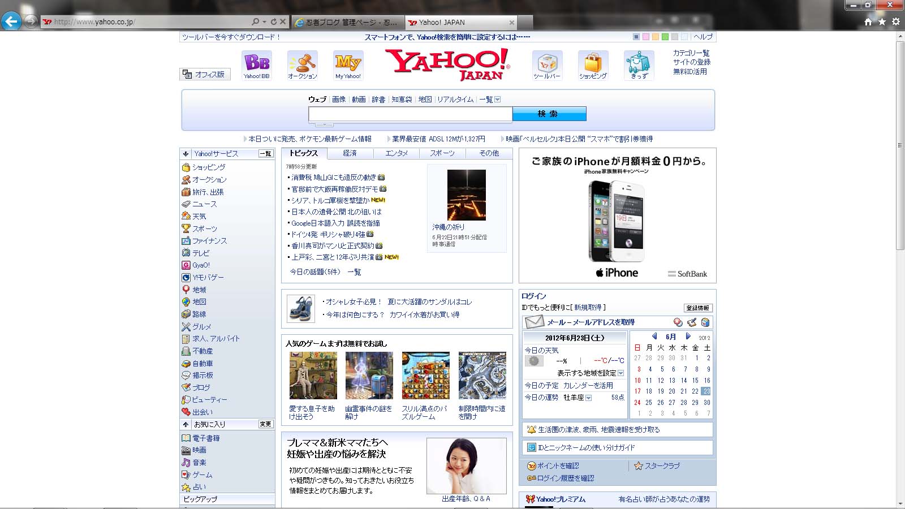Open the きっず robot icon
This screenshot has width=905, height=509.
[639, 65]
